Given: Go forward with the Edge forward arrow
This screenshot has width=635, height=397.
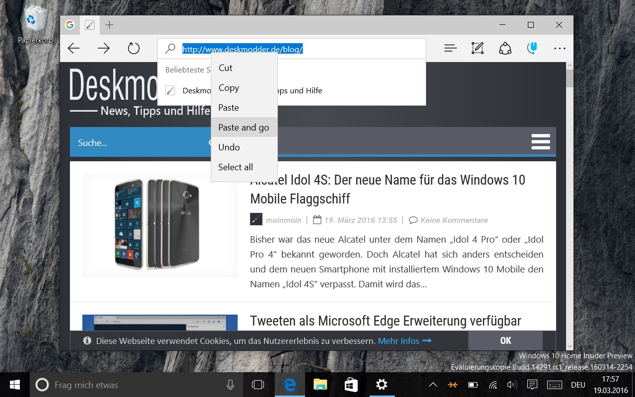Looking at the screenshot, I should click(104, 48).
